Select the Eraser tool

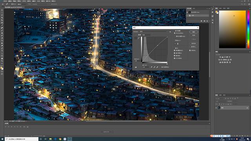coord(2,38)
